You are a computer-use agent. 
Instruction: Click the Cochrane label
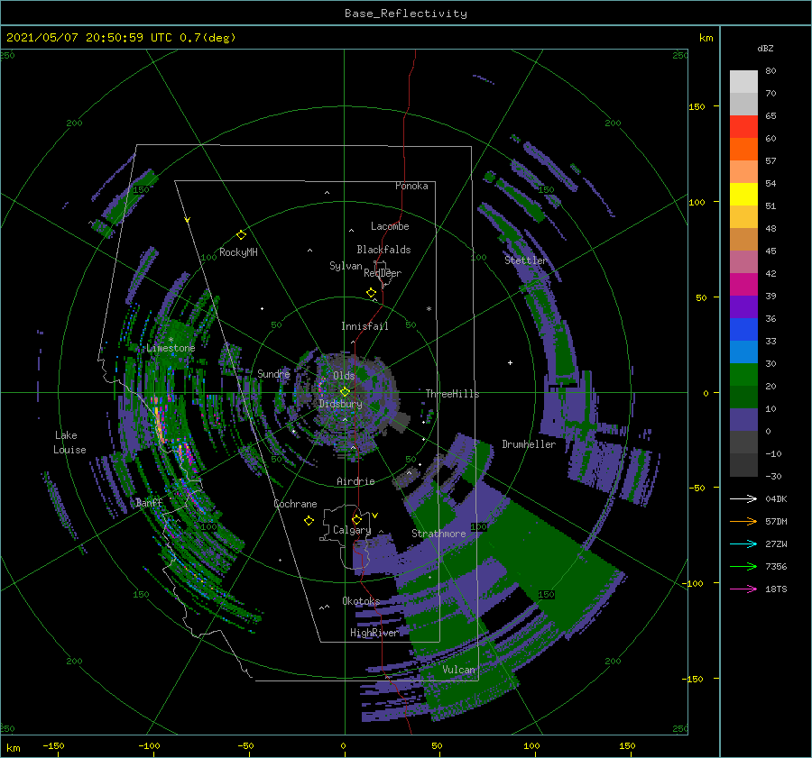295,504
